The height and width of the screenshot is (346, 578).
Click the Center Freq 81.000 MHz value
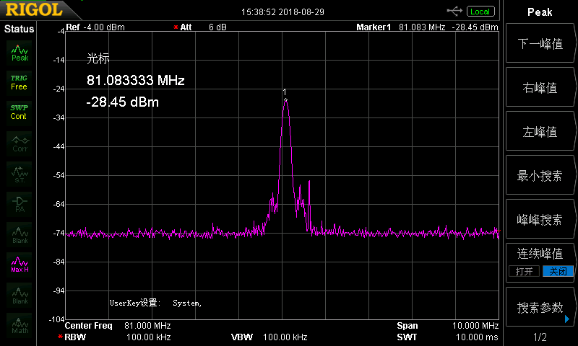pyautogui.click(x=147, y=326)
